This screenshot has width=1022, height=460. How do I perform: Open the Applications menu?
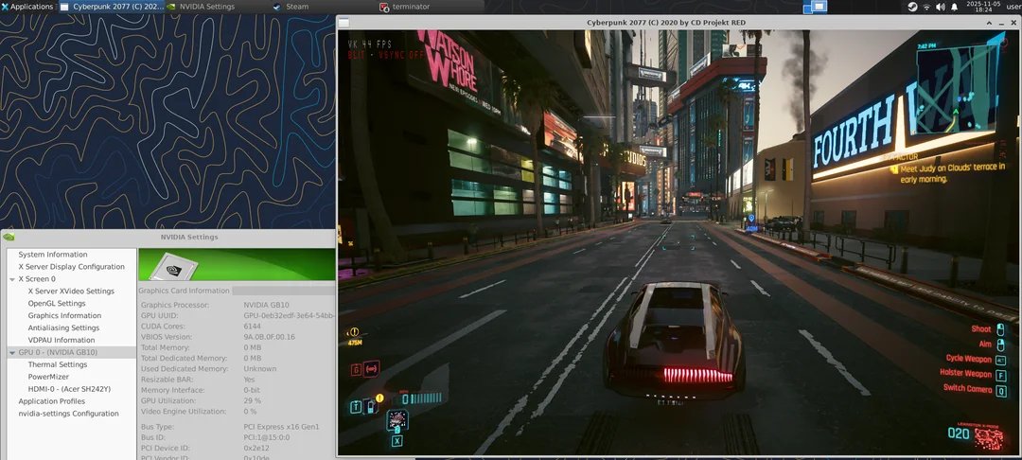point(27,7)
